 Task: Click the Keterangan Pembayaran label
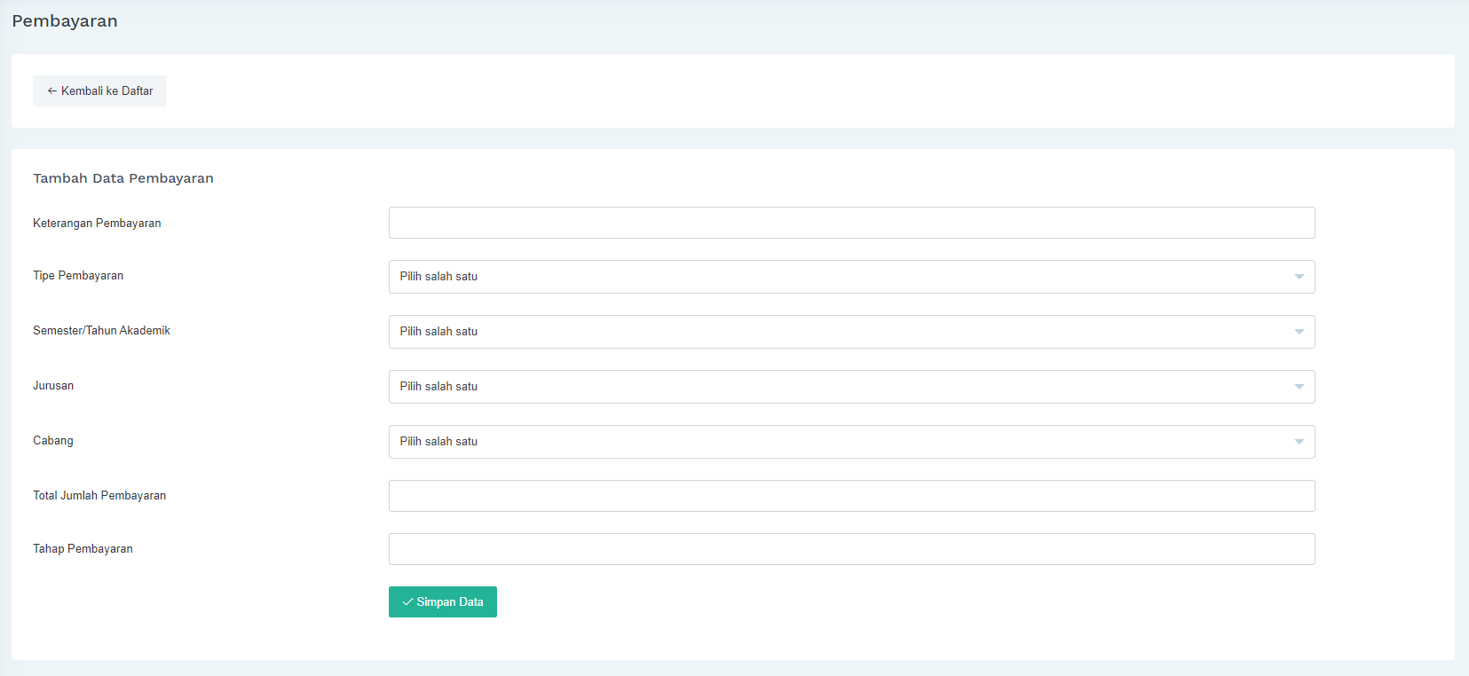pos(97,224)
